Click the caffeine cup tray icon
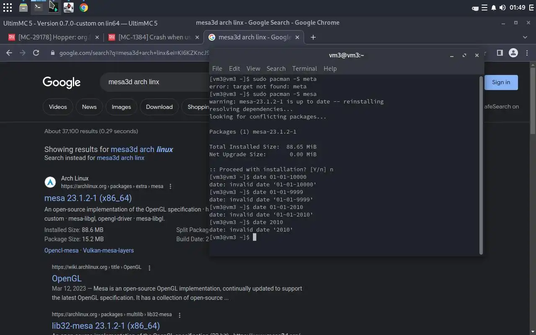The width and height of the screenshot is (536, 335). [475, 8]
